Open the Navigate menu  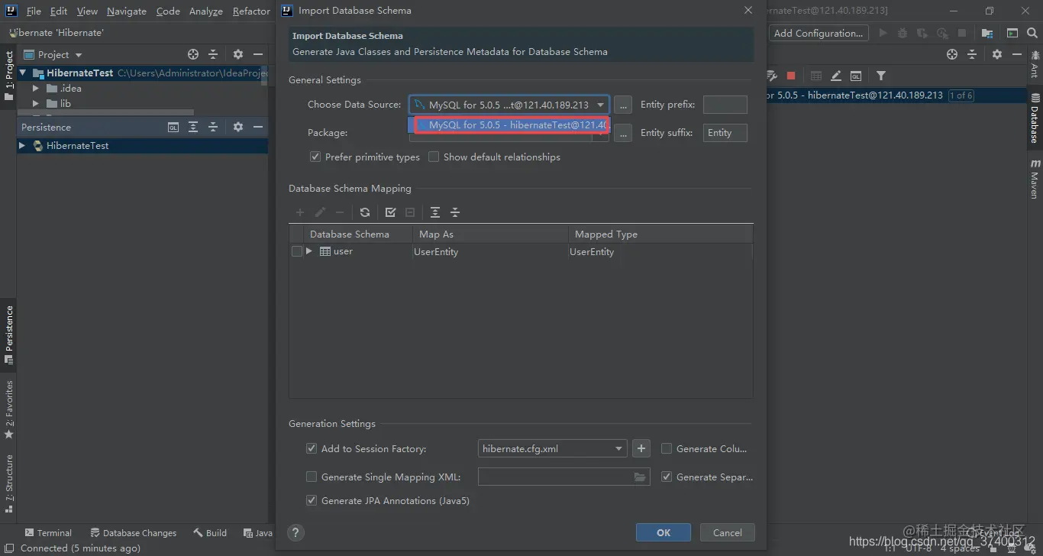point(127,11)
